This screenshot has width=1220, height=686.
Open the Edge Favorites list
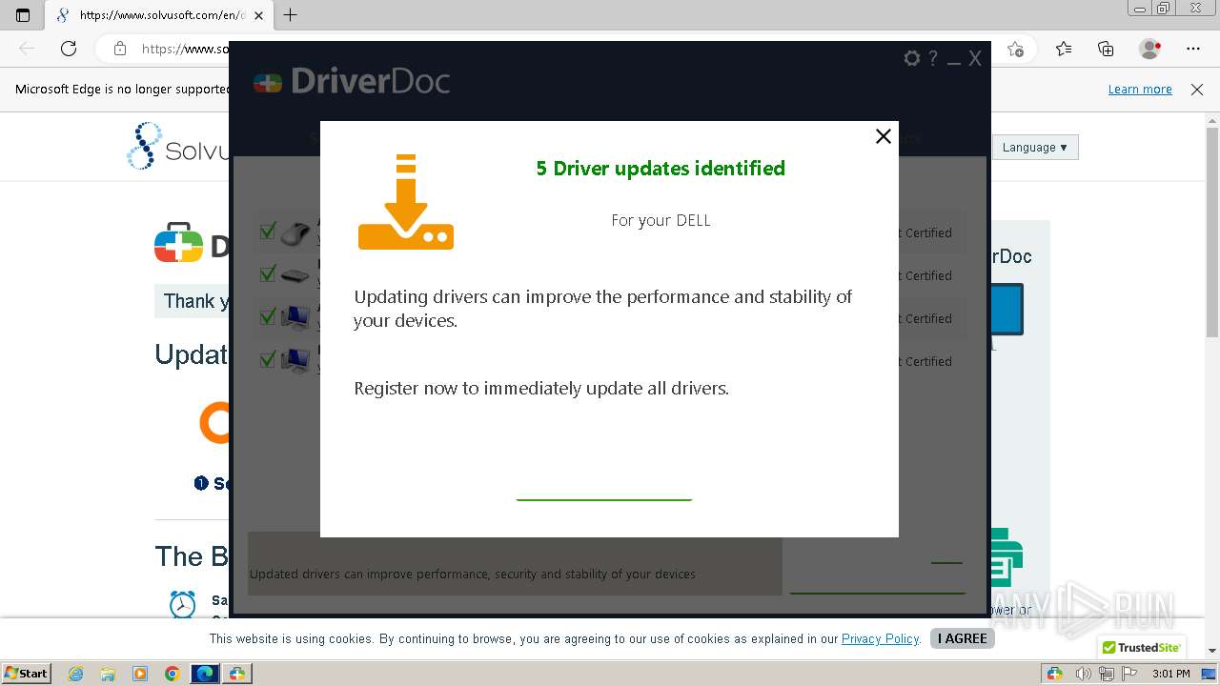(x=1064, y=49)
